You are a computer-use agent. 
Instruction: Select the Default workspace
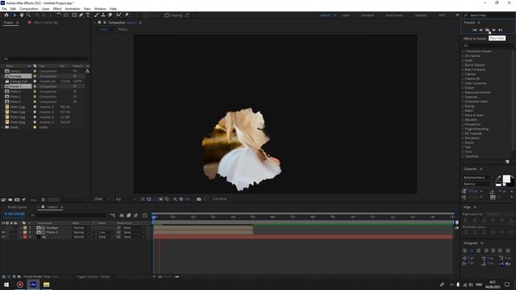325,15
